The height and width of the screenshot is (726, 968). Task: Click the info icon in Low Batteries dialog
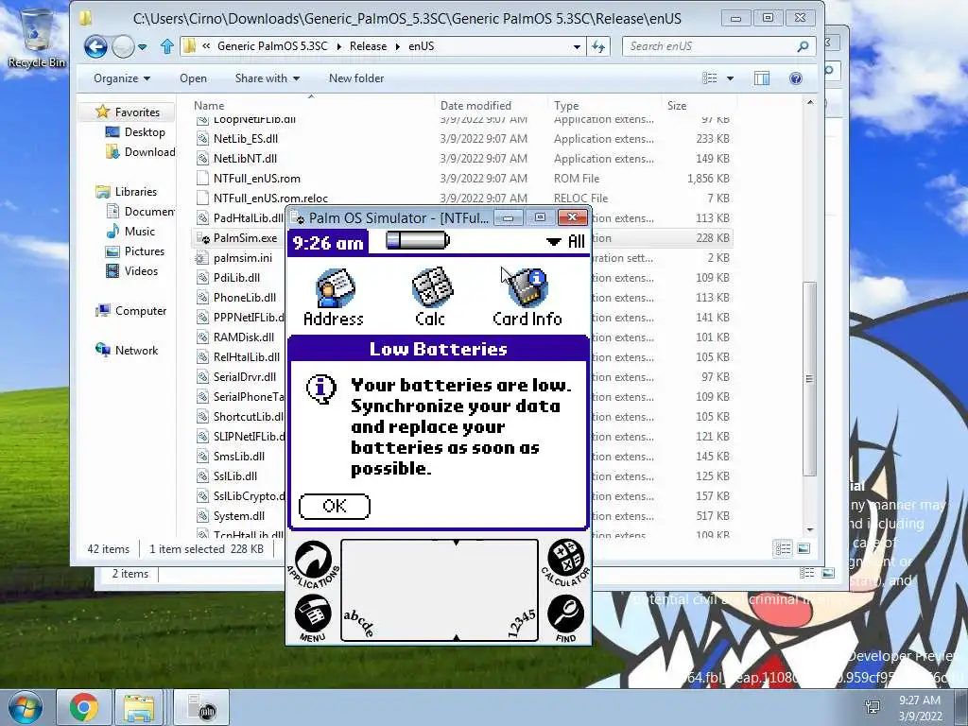click(x=321, y=389)
